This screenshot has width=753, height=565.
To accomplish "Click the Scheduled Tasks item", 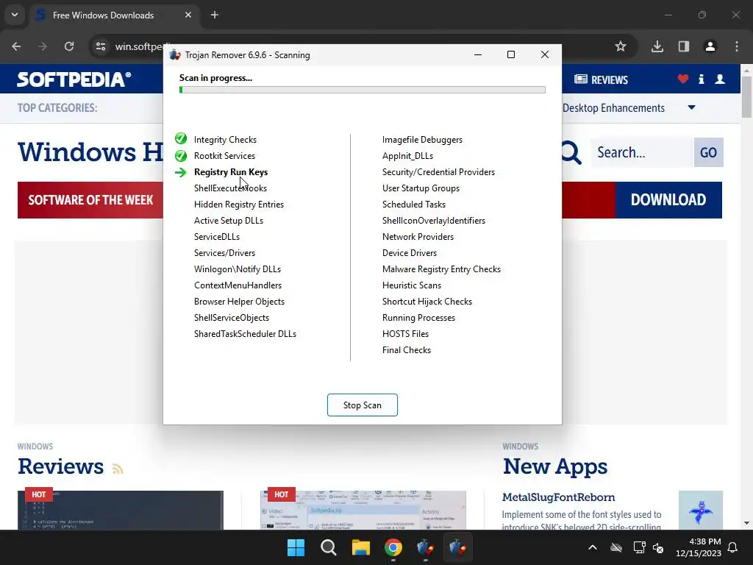I will pyautogui.click(x=414, y=205).
